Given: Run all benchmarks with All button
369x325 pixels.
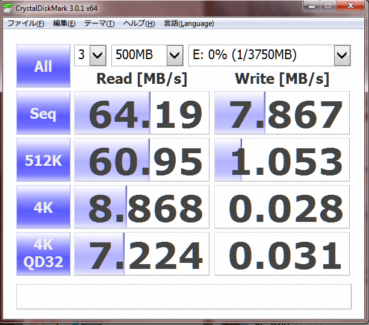Looking at the screenshot, I should [x=43, y=66].
